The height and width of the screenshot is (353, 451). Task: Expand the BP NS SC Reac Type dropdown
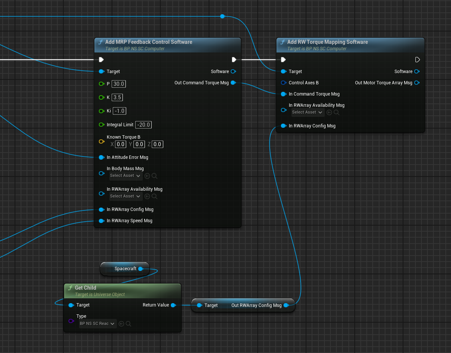tap(97, 324)
